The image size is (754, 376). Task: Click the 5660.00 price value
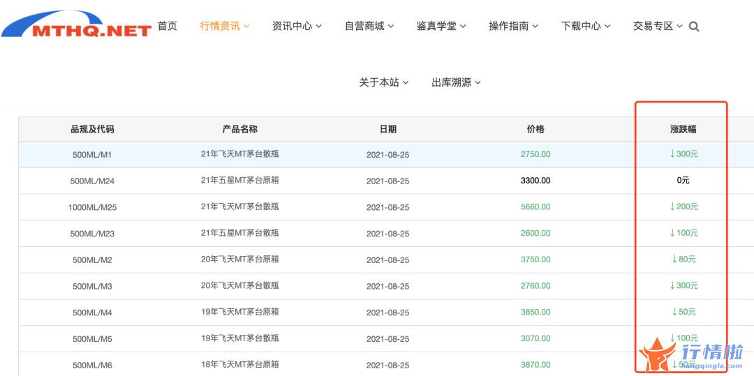(535, 207)
